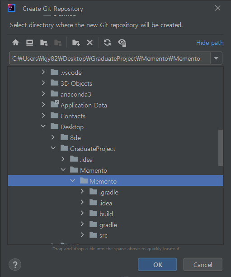Confirm with the OK button
The image size is (231, 277).
pyautogui.click(x=157, y=264)
